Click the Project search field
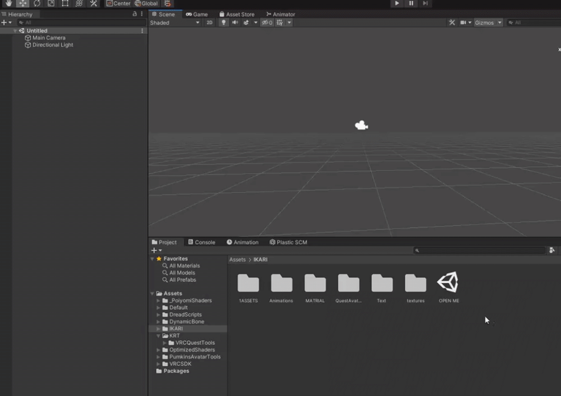This screenshot has height=396, width=561. (480, 250)
